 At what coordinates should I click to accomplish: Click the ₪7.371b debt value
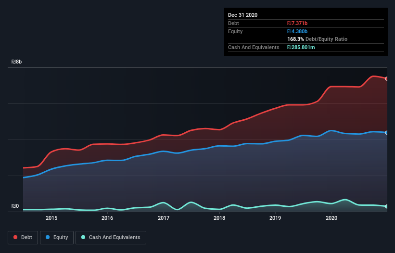[297, 23]
